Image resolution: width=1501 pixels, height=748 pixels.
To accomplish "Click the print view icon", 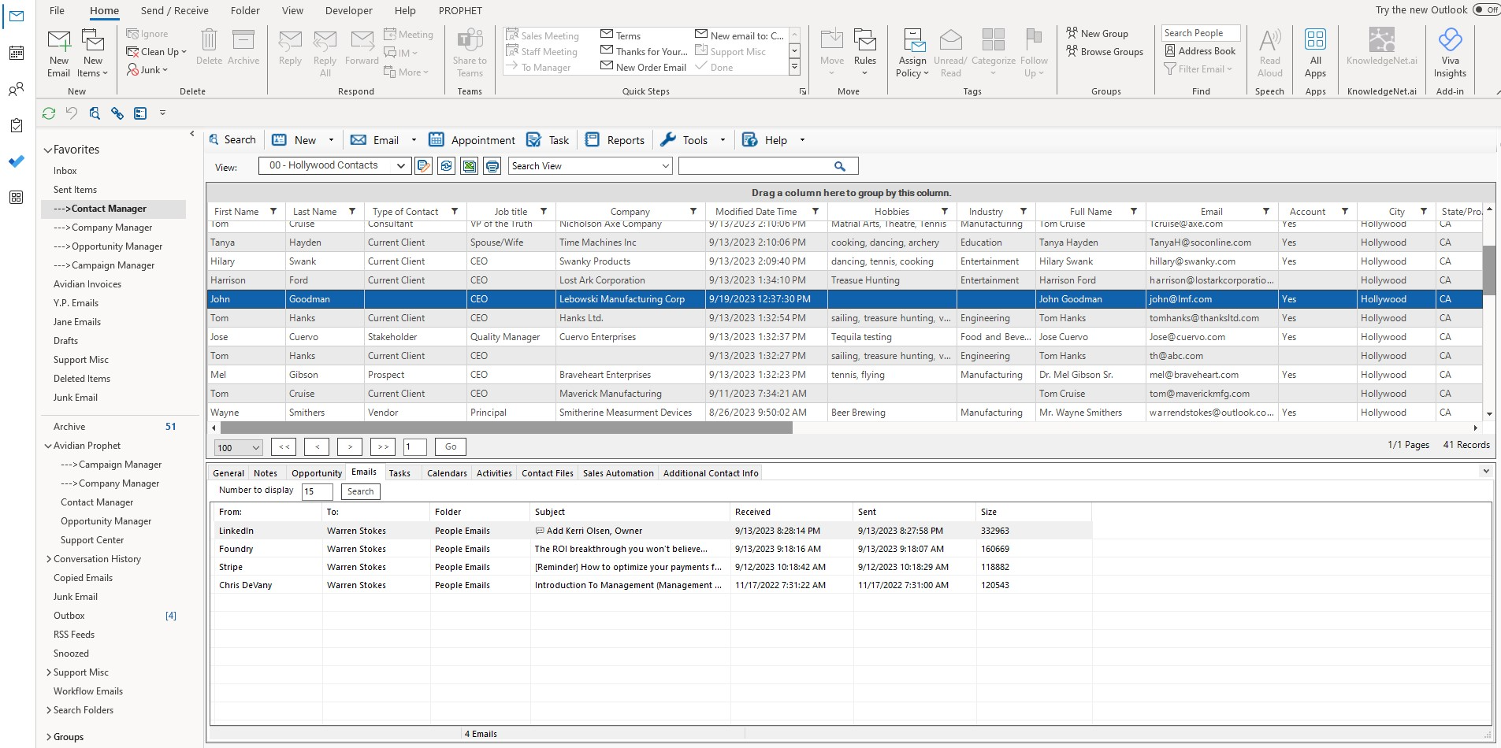I will [x=492, y=166].
